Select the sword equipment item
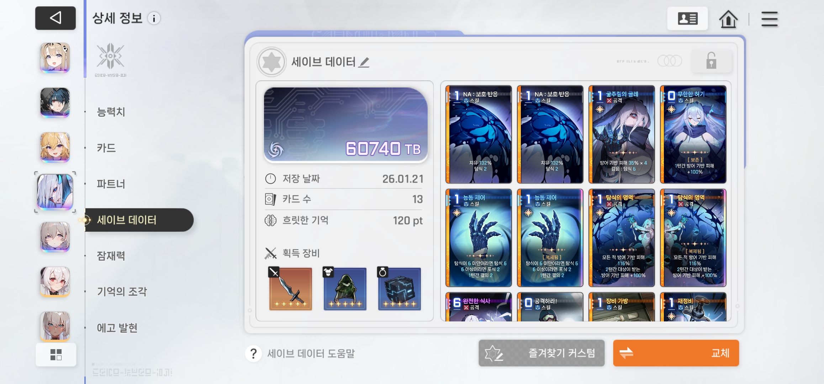This screenshot has width=824, height=384. tap(290, 289)
